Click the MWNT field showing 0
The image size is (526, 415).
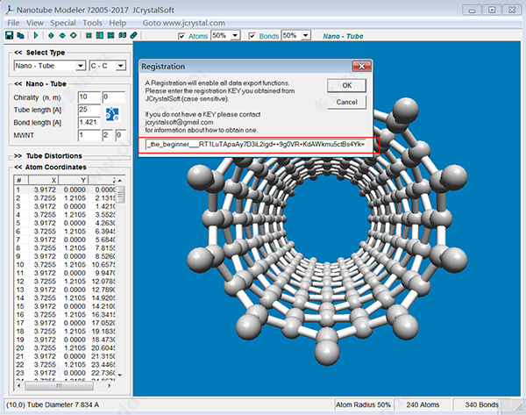[x=120, y=135]
